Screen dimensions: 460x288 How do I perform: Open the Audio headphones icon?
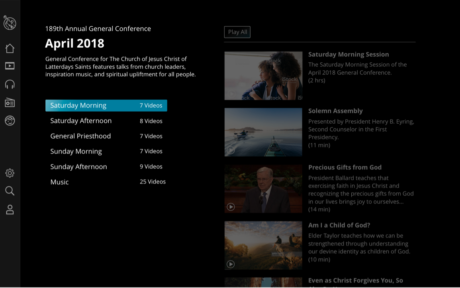pyautogui.click(x=10, y=84)
